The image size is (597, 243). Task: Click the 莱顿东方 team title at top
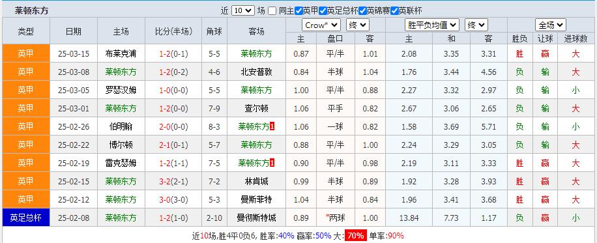[31, 10]
